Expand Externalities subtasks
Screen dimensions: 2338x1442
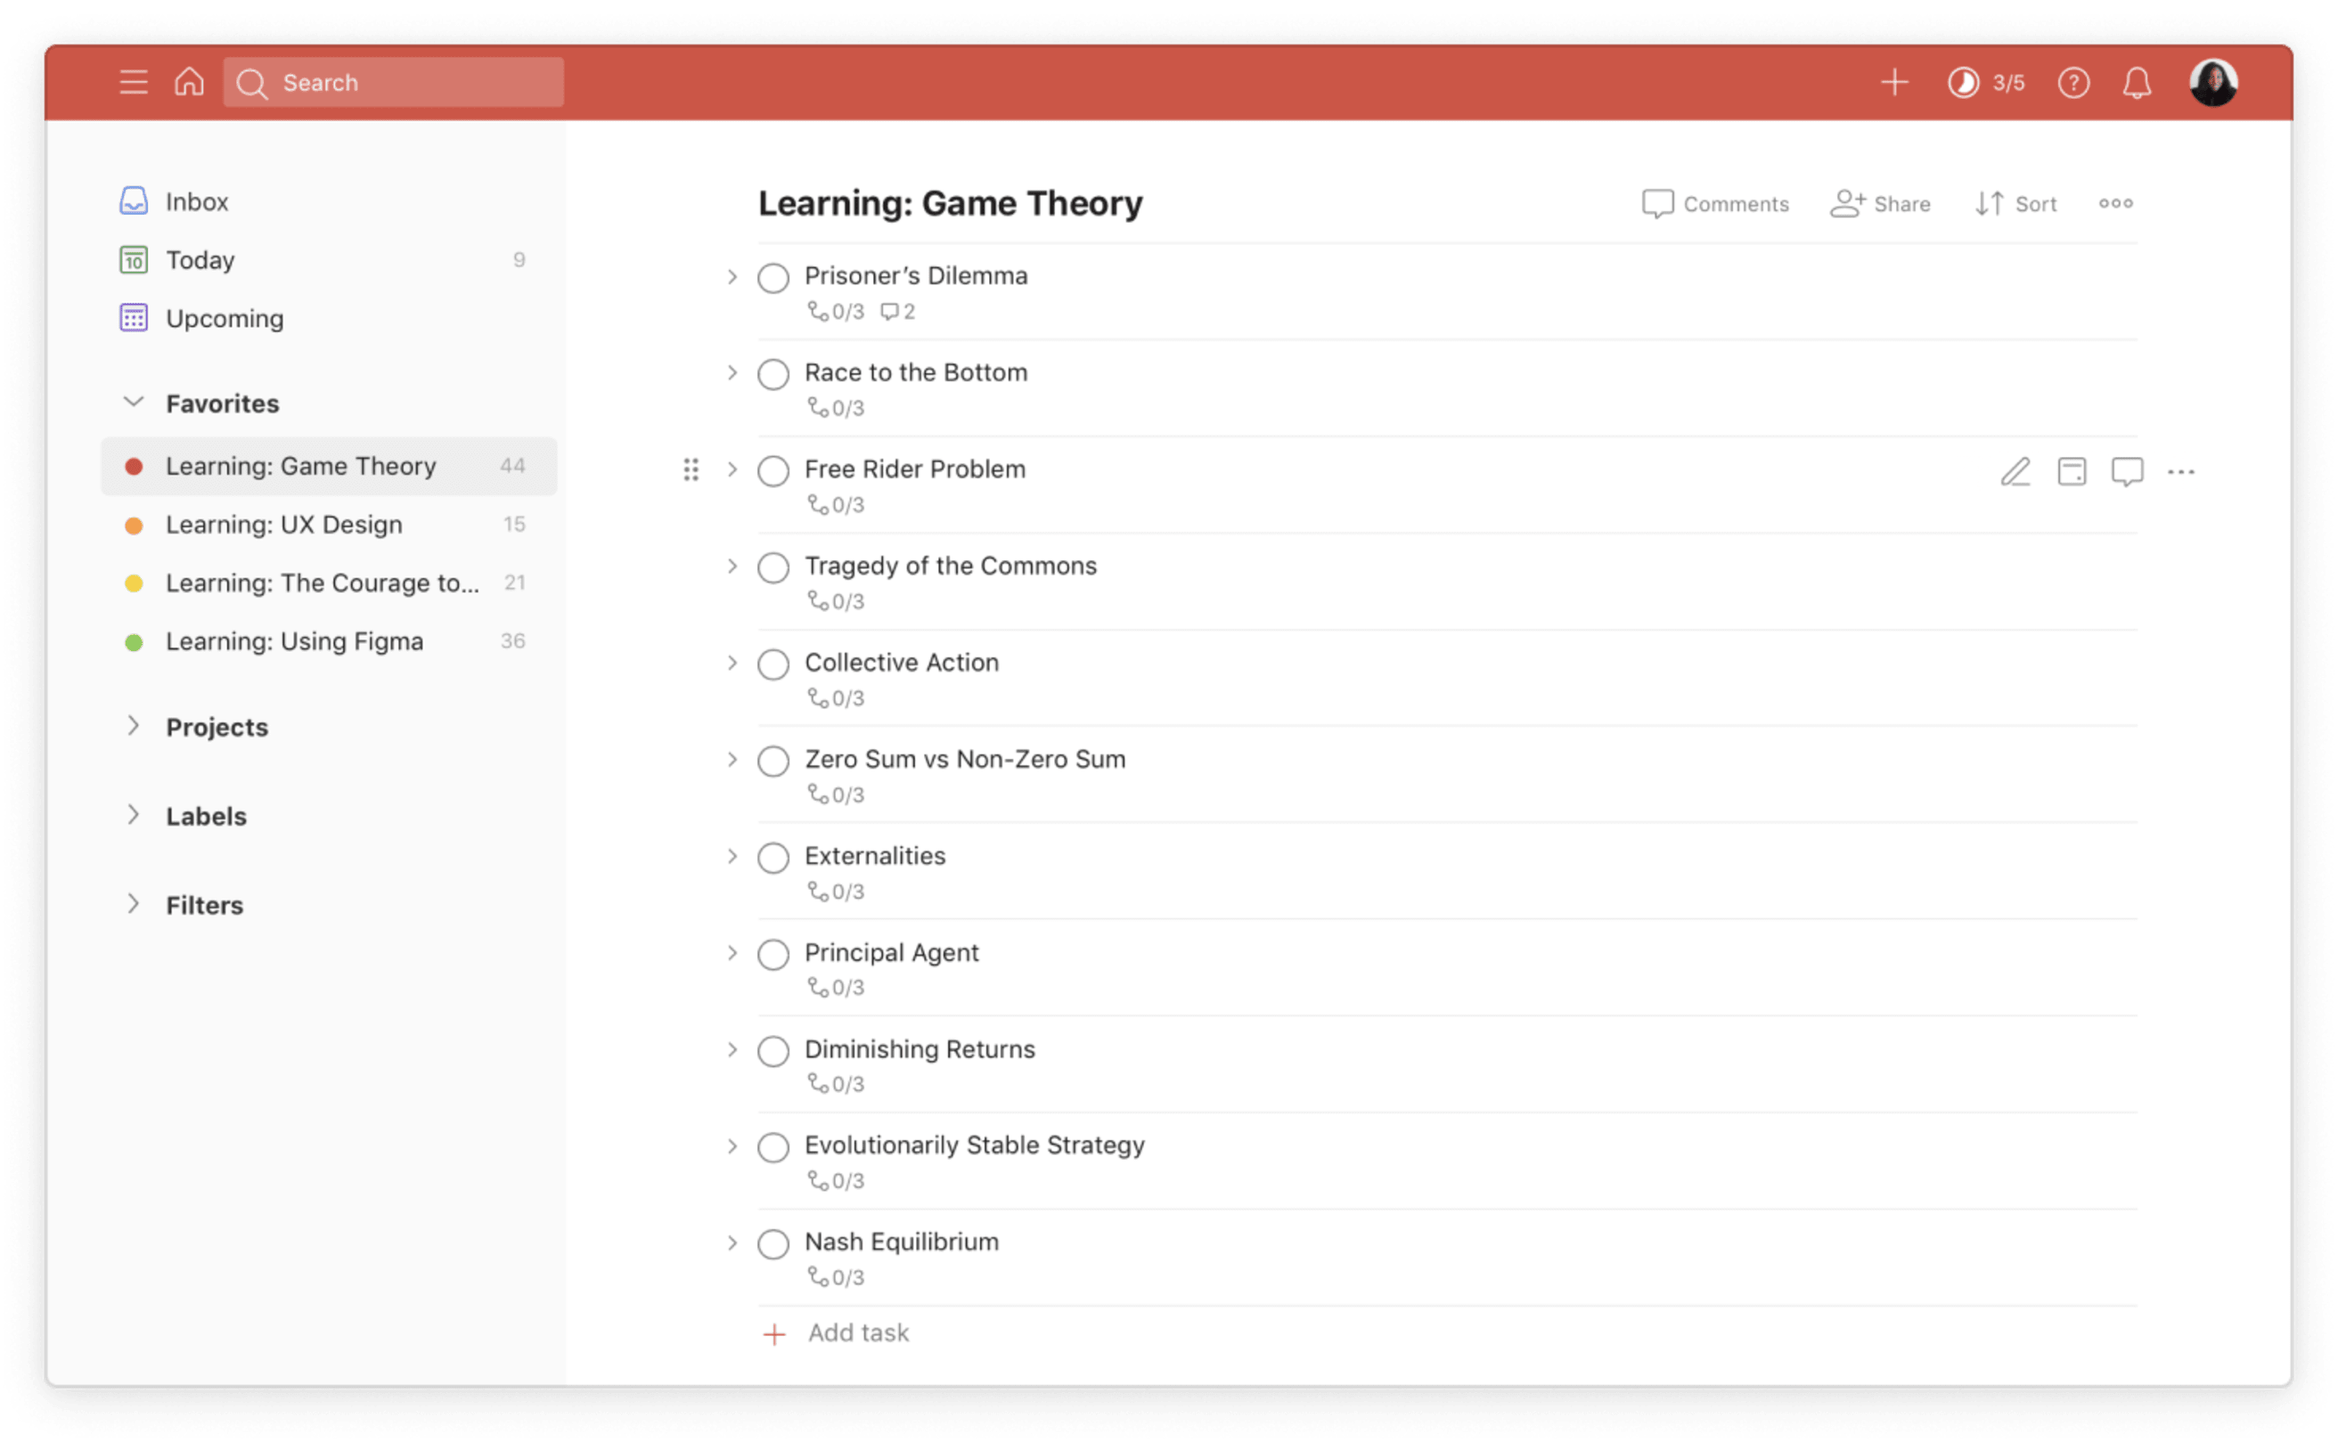(732, 857)
